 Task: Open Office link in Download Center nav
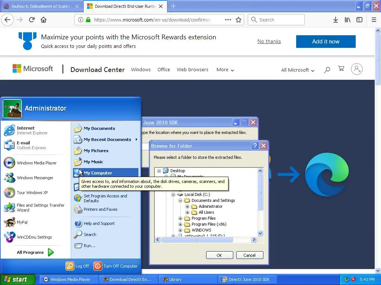[164, 69]
